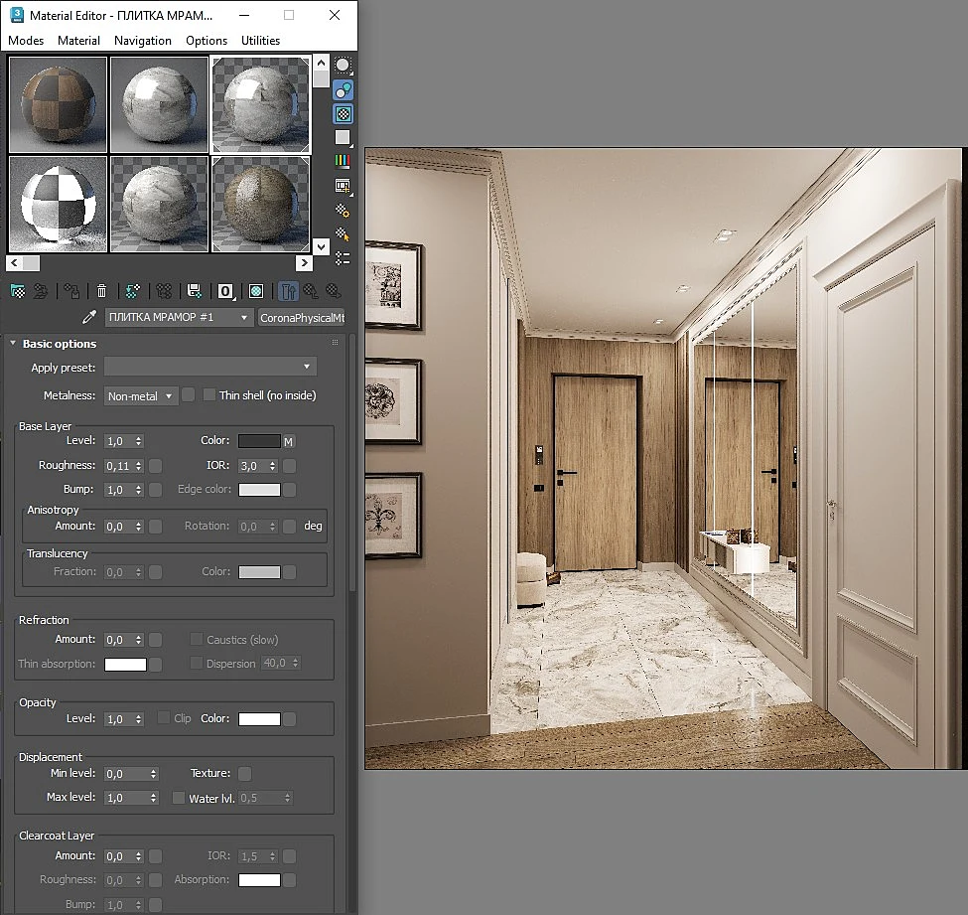This screenshot has height=915, width=968.
Task: Open the Utilities menu
Action: coord(260,40)
